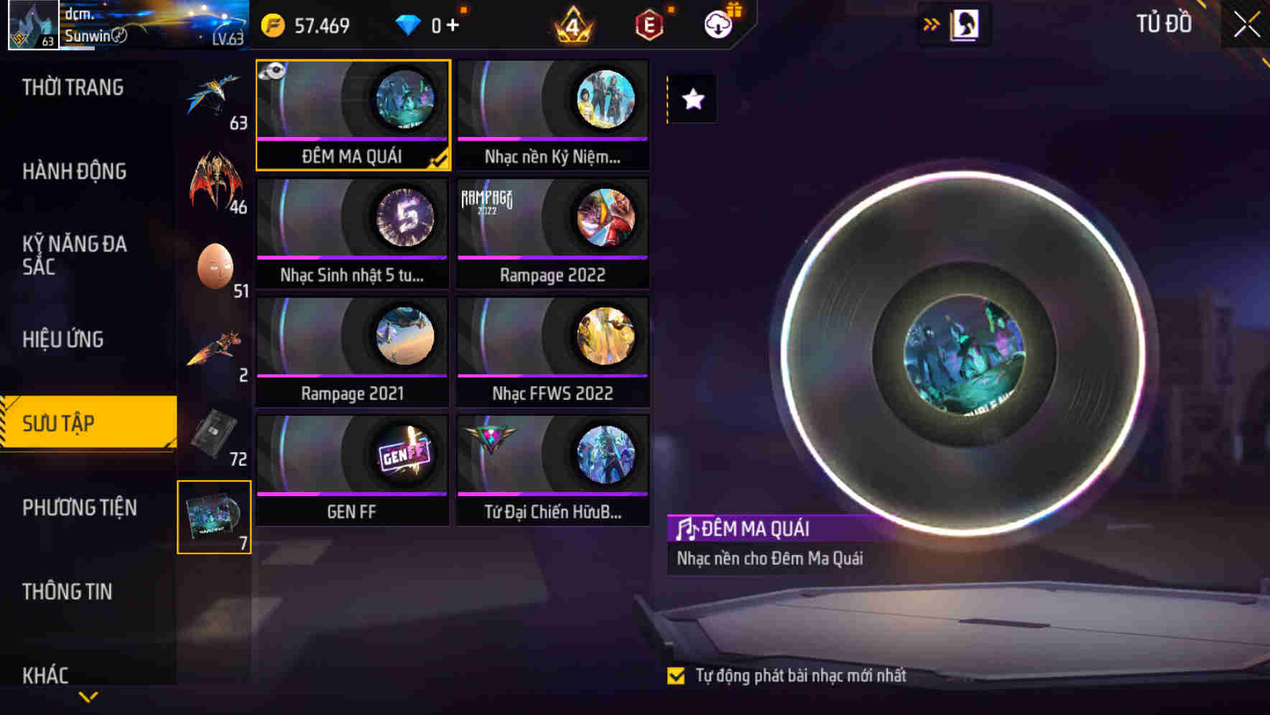Add diamonds with the plus icon
This screenshot has height=715, width=1270.
453,25
